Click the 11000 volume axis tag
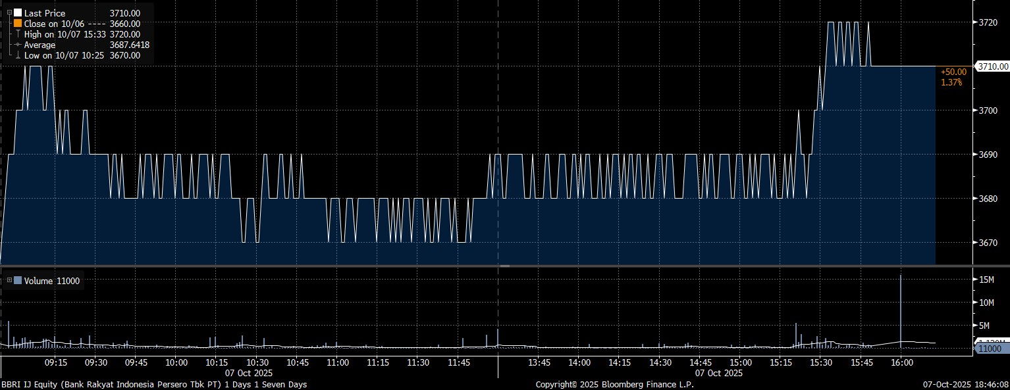Image resolution: width=1010 pixels, height=390 pixels. click(x=990, y=348)
